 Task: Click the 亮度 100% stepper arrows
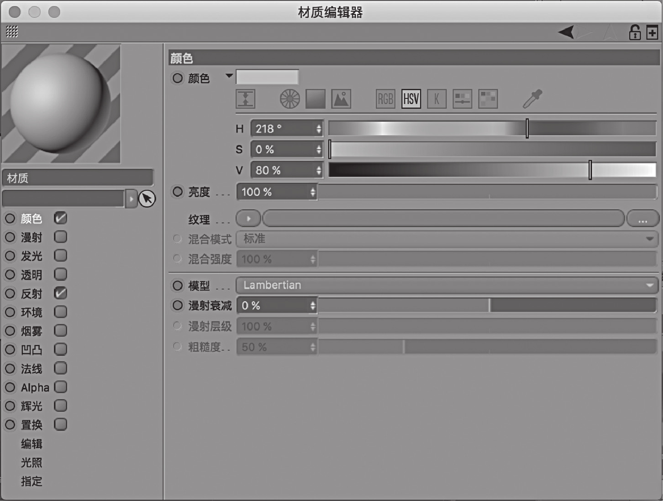pos(313,192)
